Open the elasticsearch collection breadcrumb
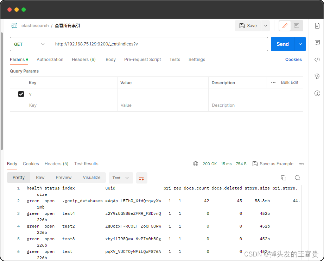324x261 pixels. coord(35,26)
